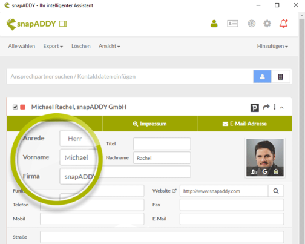Click the Impressum tab button
The width and height of the screenshot is (305, 244).
(x=149, y=124)
